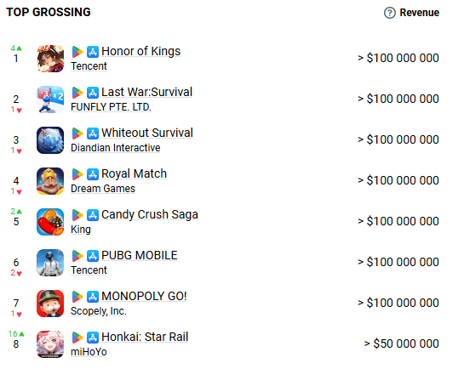Open publisher link Scopely, Inc.
Viewport: 464px width, 369px height.
coord(99,311)
